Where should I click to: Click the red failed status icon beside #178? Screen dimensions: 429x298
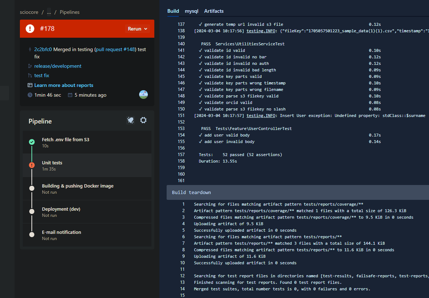30,28
